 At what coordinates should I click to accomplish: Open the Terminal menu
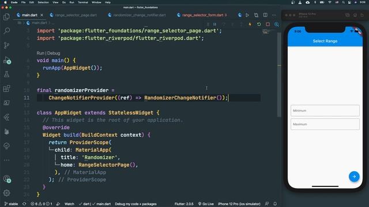click(83, 2)
